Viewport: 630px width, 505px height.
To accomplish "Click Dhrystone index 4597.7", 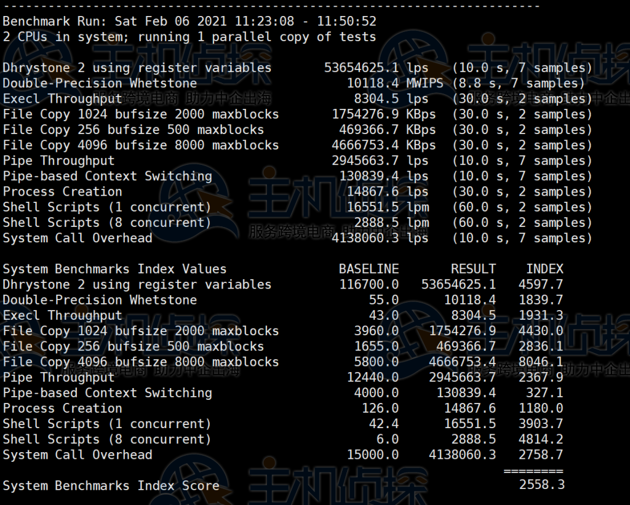I will pyautogui.click(x=541, y=285).
